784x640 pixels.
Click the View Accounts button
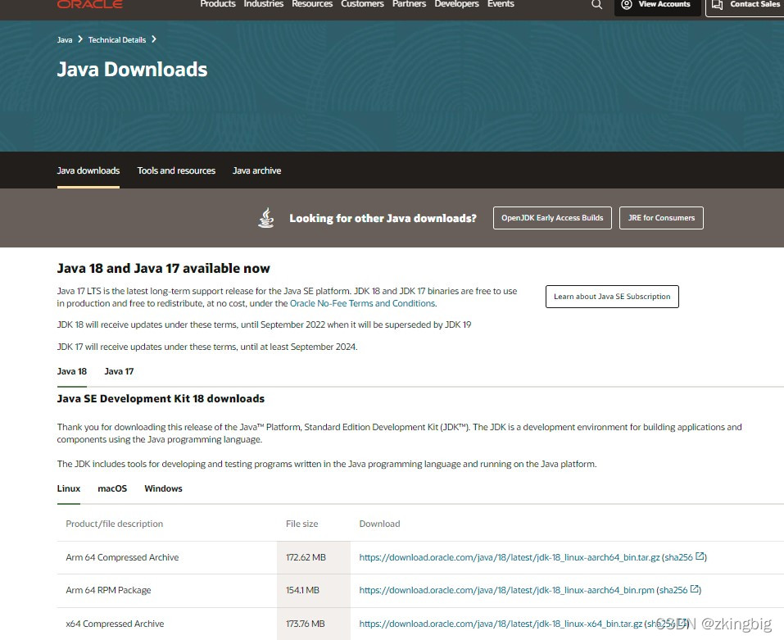658,6
